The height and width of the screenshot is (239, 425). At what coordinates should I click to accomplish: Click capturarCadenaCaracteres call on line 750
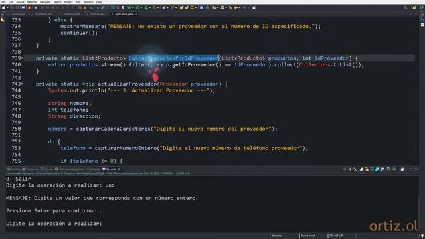(114, 129)
